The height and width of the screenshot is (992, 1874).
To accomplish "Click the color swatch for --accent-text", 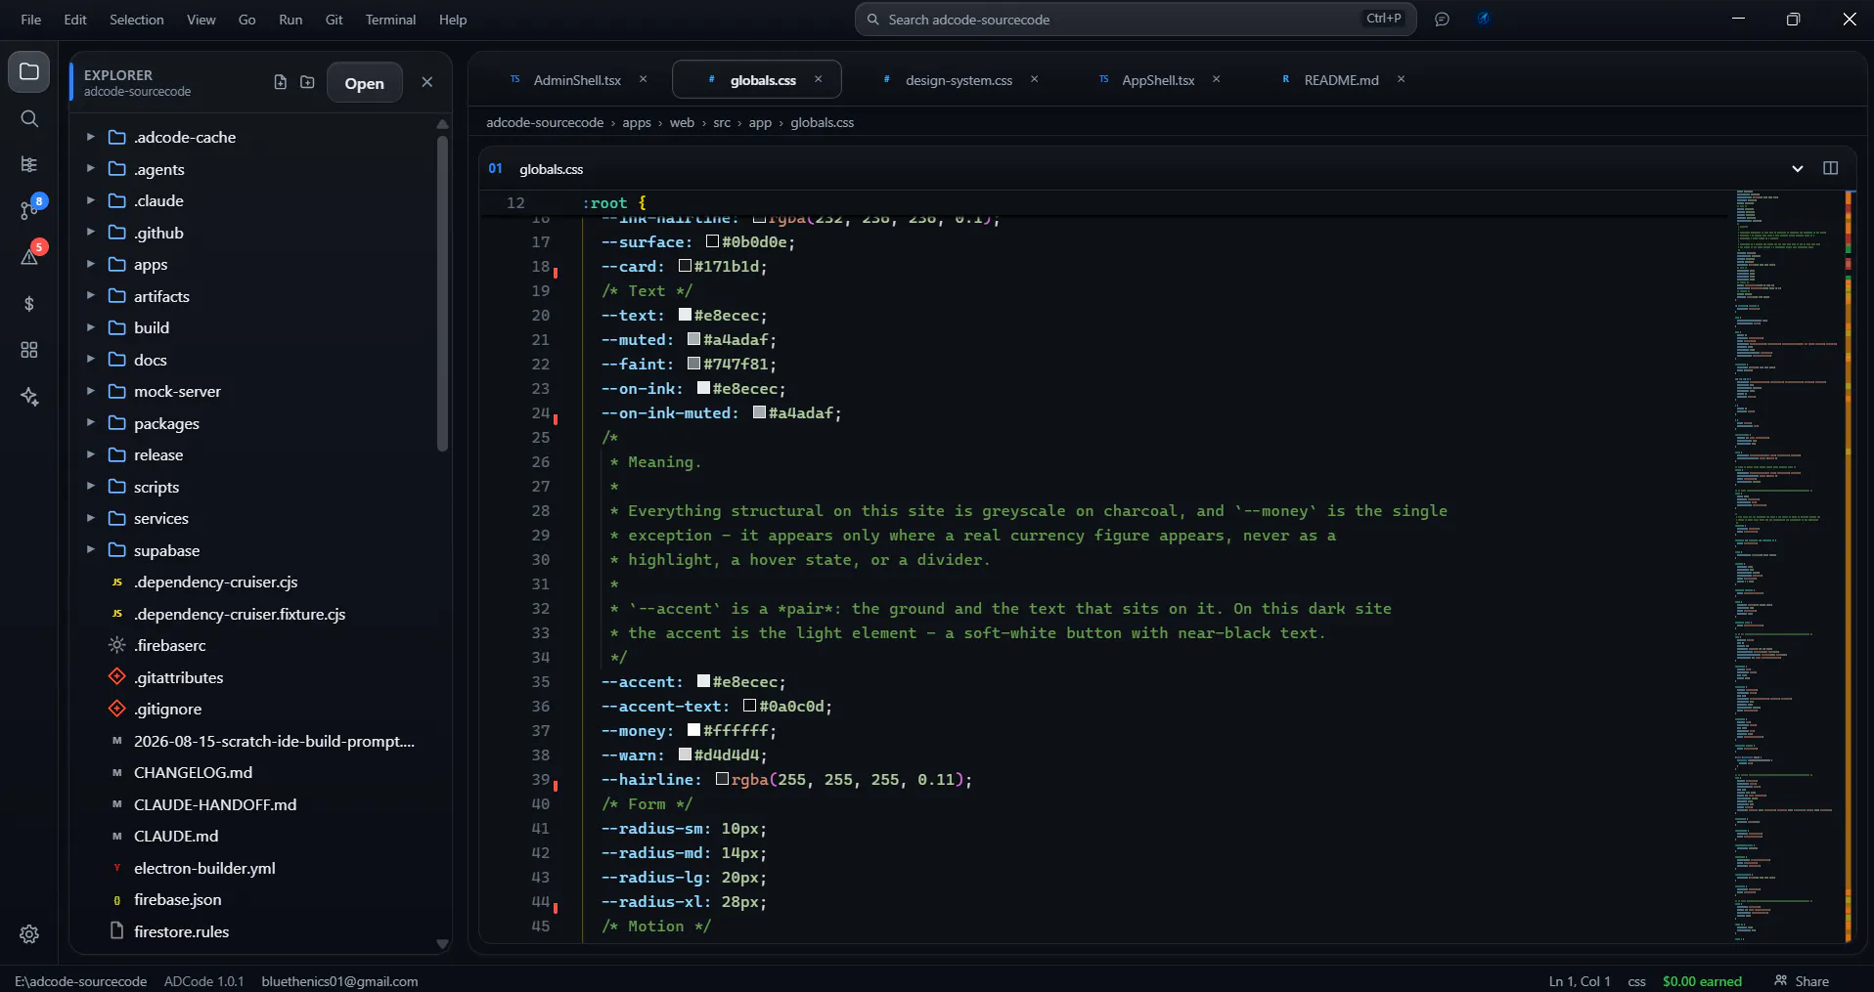I will coord(749,706).
